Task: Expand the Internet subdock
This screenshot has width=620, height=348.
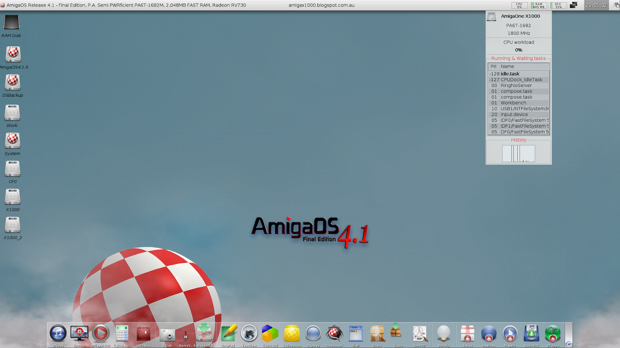Action: coord(489,333)
